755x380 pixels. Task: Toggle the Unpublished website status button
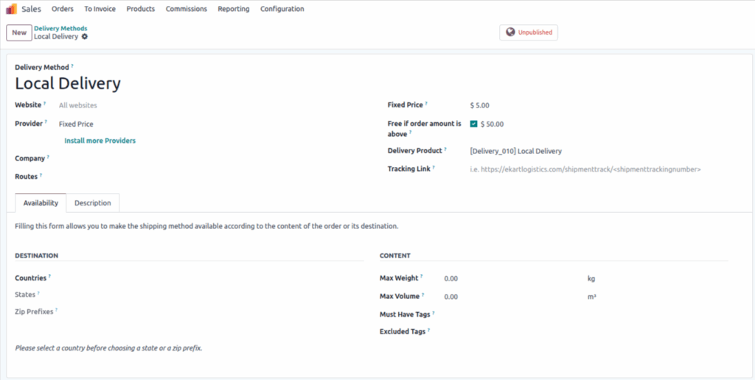click(528, 32)
